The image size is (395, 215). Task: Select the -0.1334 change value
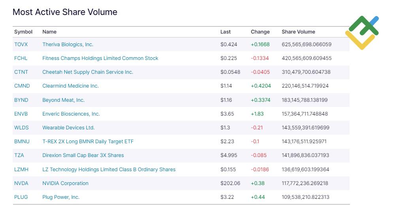(x=260, y=58)
